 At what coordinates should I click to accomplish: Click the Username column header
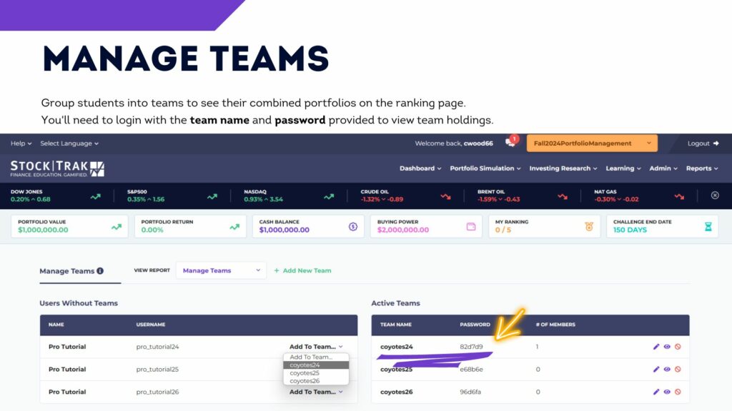151,325
